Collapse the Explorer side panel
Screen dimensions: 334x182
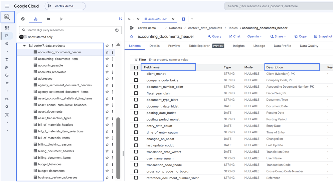121,19
